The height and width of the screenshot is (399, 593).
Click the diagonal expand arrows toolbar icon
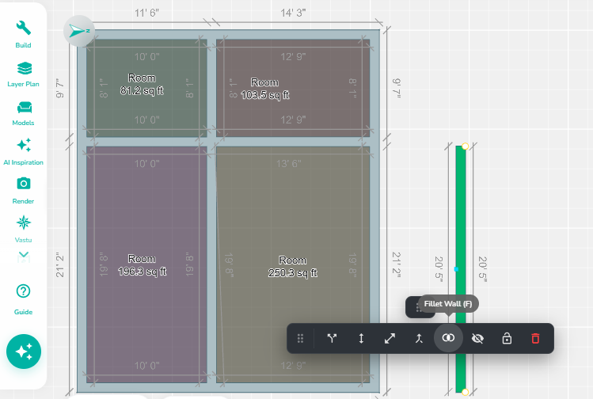tap(390, 338)
